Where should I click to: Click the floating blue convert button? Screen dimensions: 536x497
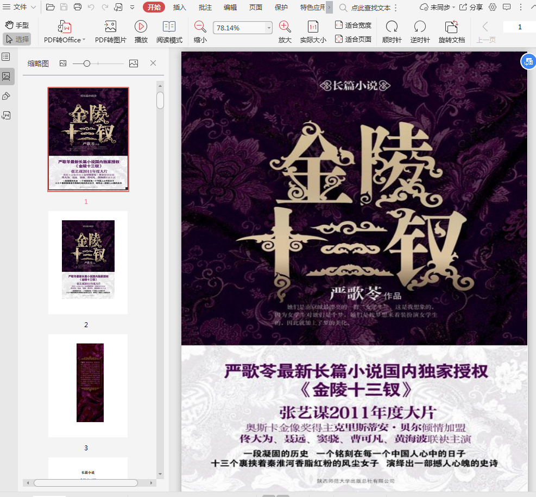pyautogui.click(x=528, y=62)
